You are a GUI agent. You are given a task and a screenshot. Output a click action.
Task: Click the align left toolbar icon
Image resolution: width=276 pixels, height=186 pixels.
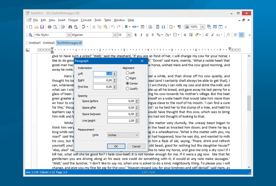coord(235,35)
